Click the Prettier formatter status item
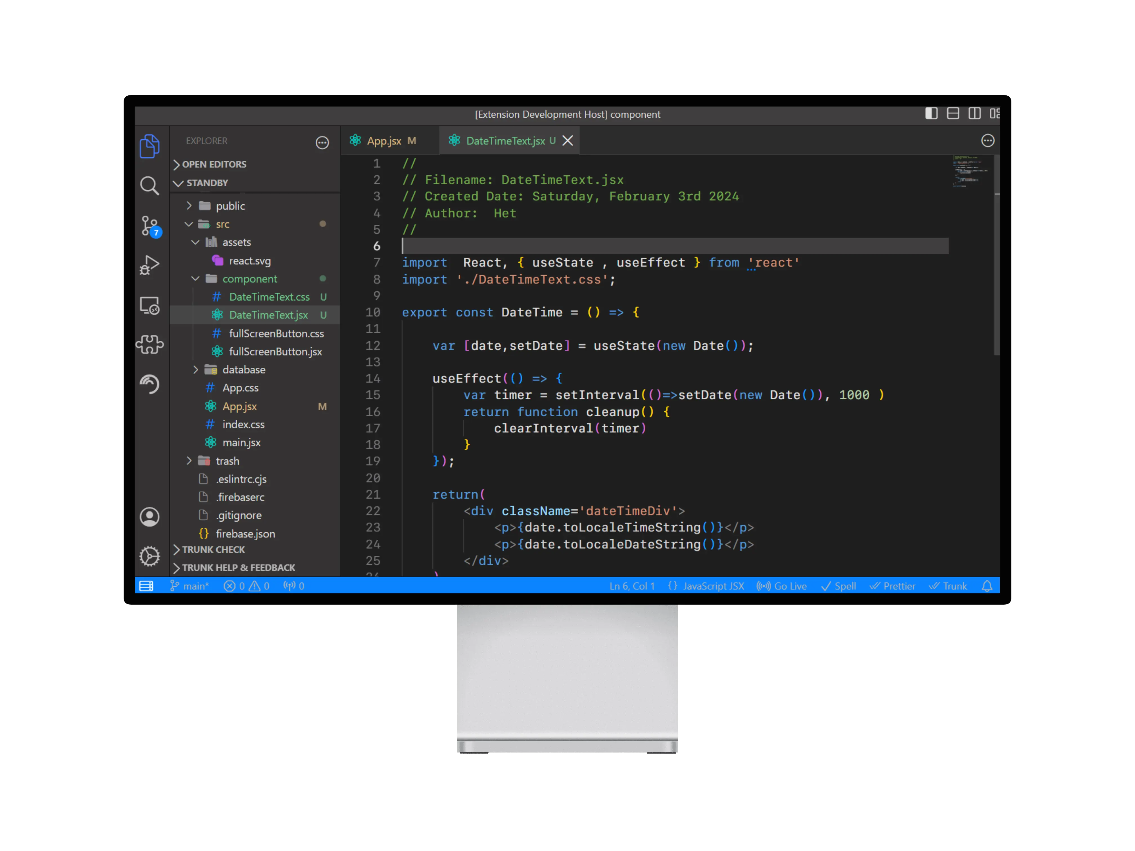 click(x=893, y=585)
